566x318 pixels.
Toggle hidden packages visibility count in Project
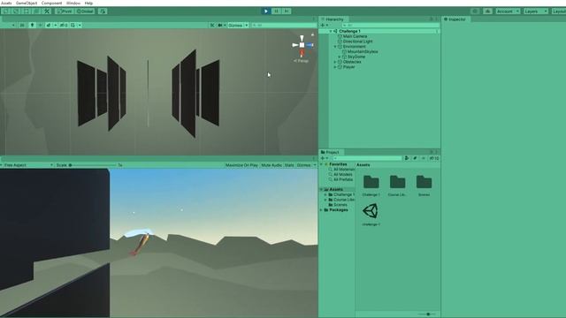click(434, 158)
